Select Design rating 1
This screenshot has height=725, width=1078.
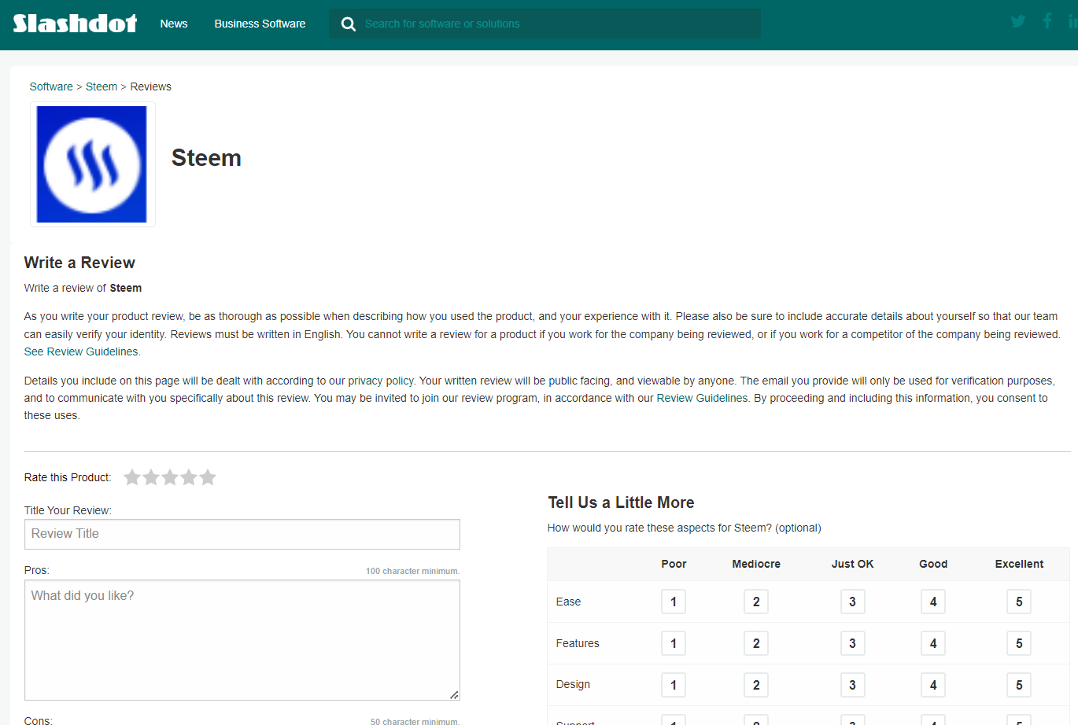pyautogui.click(x=674, y=685)
